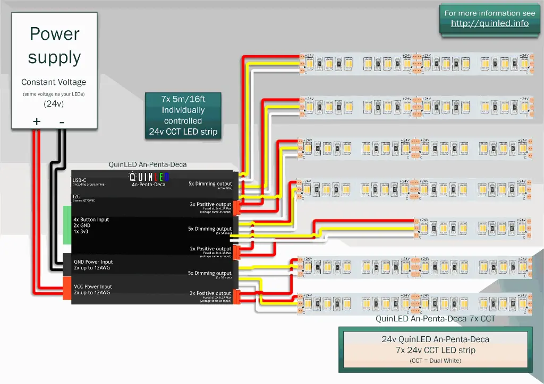Click the "1x 3v3" label
544x384 pixels.
click(x=81, y=231)
